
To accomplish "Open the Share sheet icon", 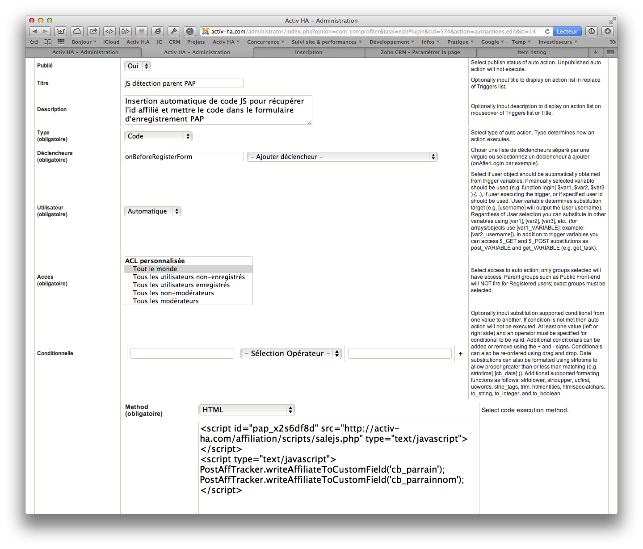I will tap(93, 31).
